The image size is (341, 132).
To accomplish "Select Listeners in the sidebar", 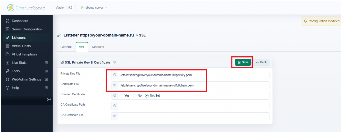I will tap(19, 37).
